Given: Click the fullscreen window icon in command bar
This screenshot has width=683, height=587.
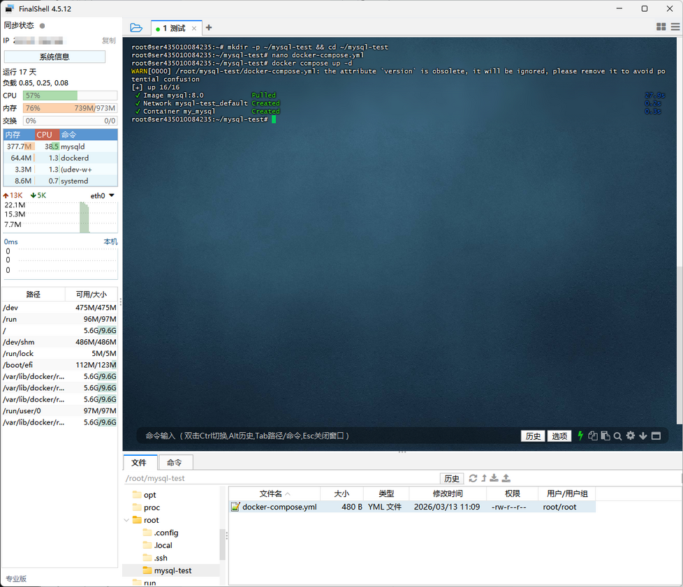Looking at the screenshot, I should (x=656, y=436).
